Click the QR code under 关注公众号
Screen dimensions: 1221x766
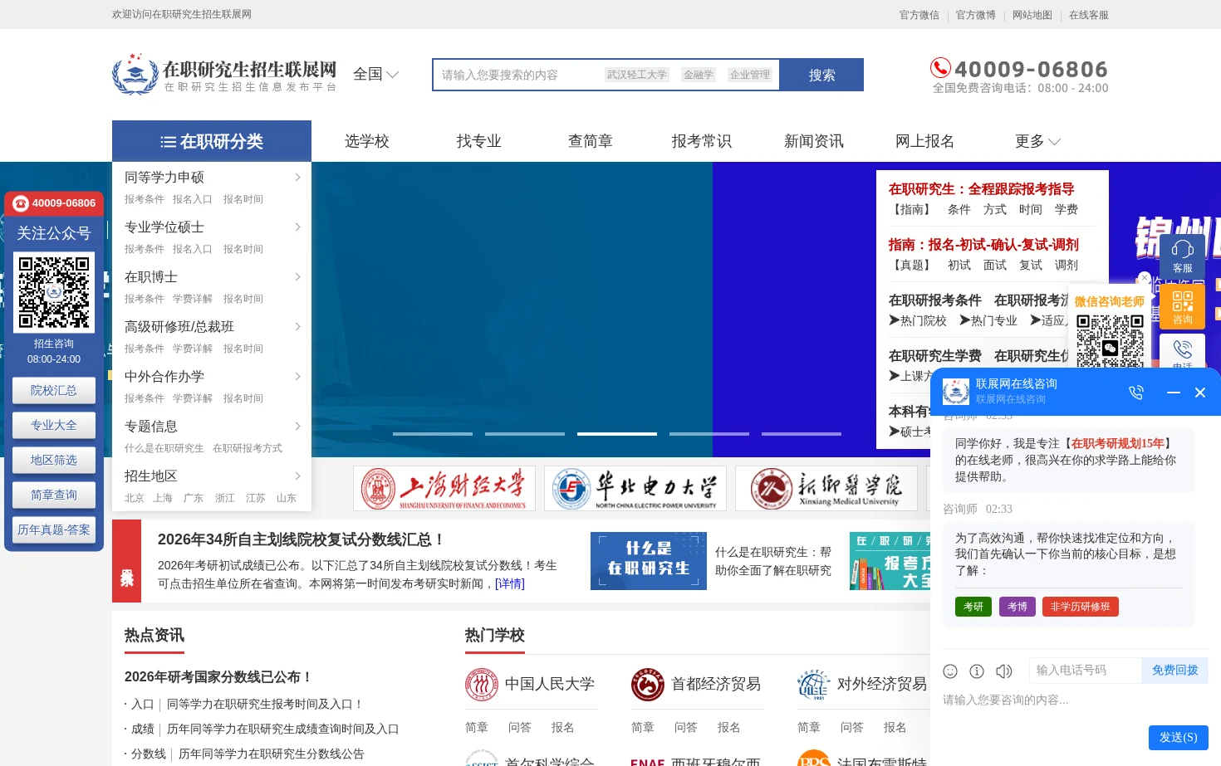54,292
